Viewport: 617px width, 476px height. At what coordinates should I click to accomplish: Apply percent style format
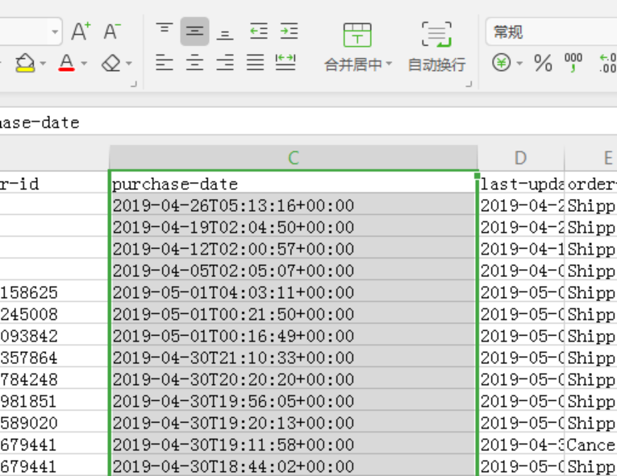click(x=543, y=63)
